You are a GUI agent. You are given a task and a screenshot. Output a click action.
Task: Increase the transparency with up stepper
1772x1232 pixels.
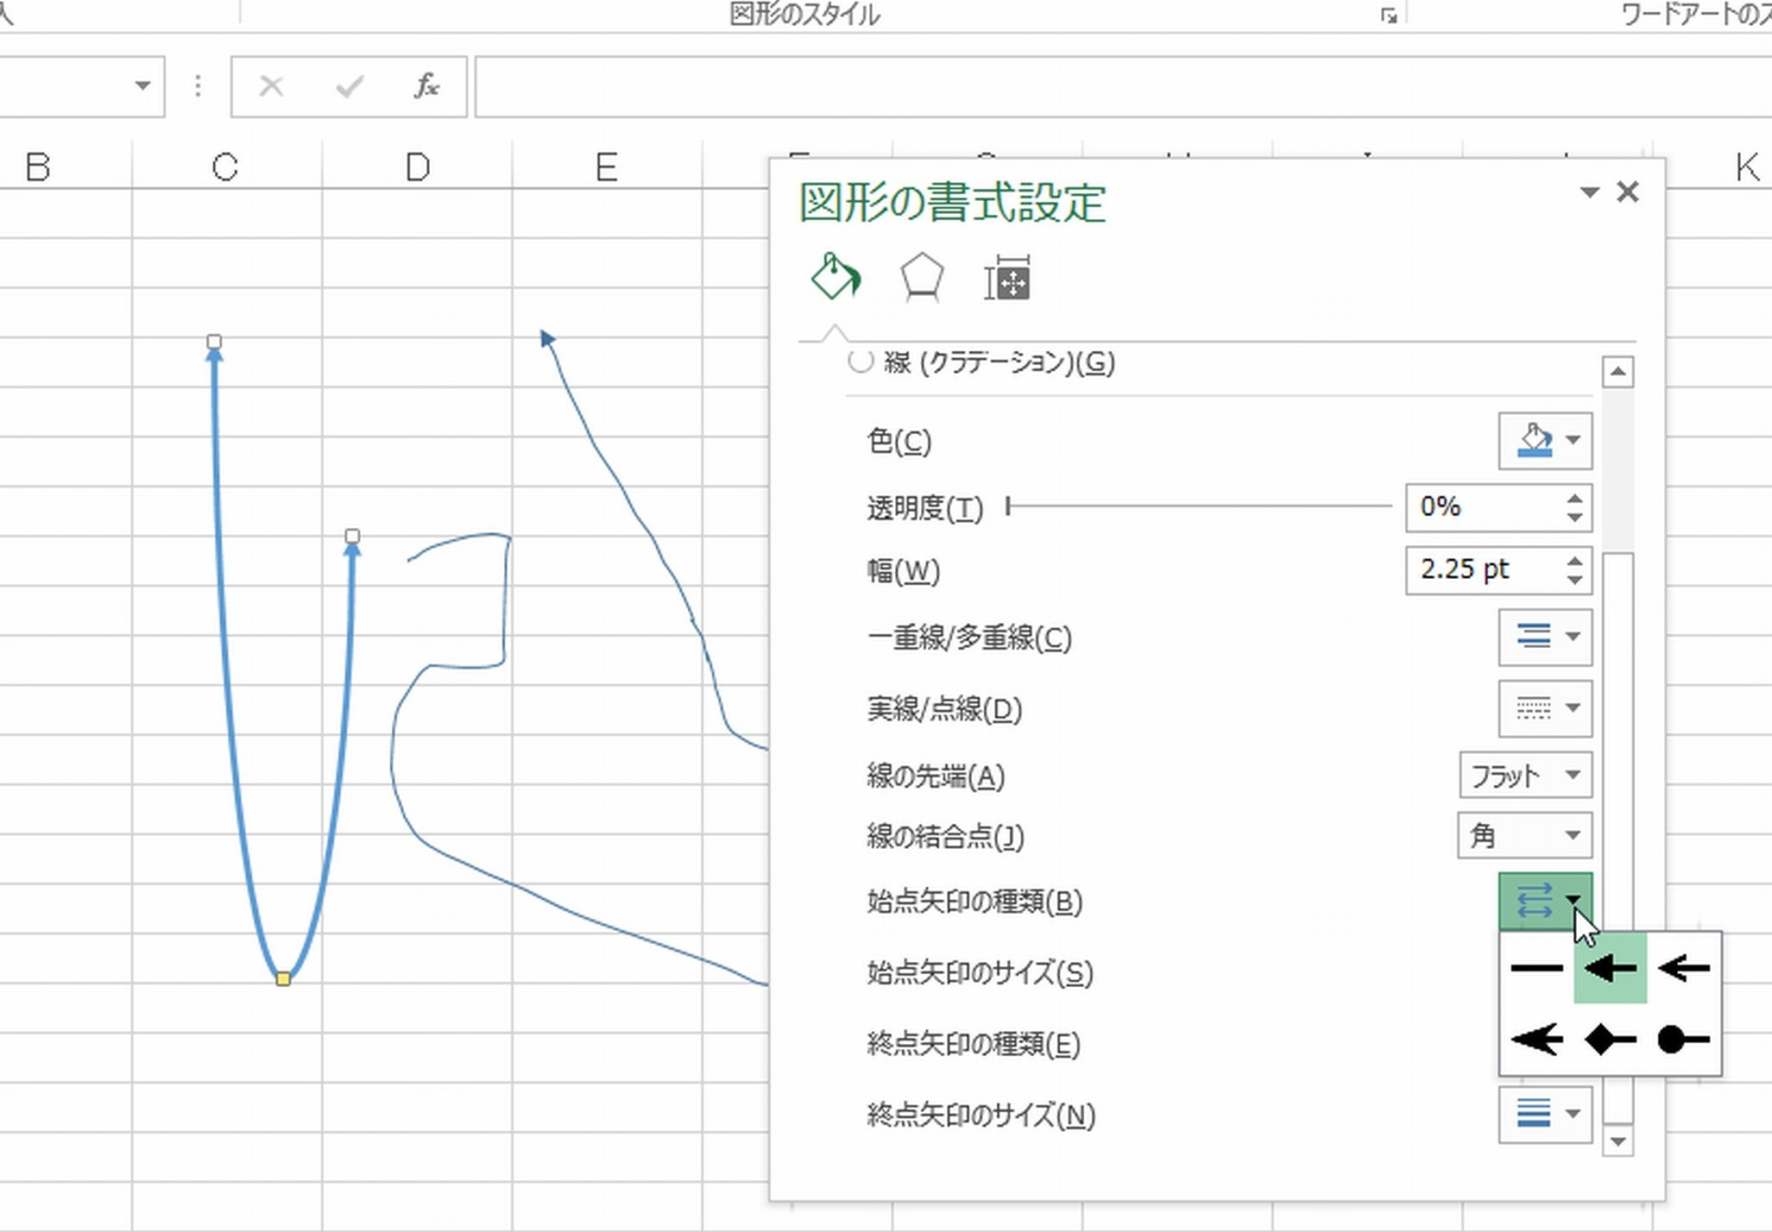point(1574,498)
